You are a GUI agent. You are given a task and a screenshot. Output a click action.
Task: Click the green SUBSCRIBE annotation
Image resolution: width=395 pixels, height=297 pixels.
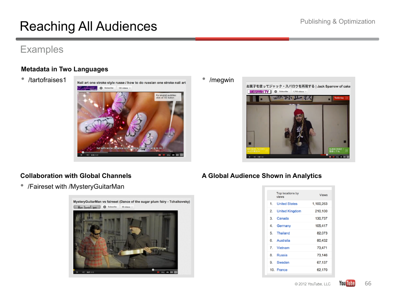pyautogui.click(x=339, y=151)
